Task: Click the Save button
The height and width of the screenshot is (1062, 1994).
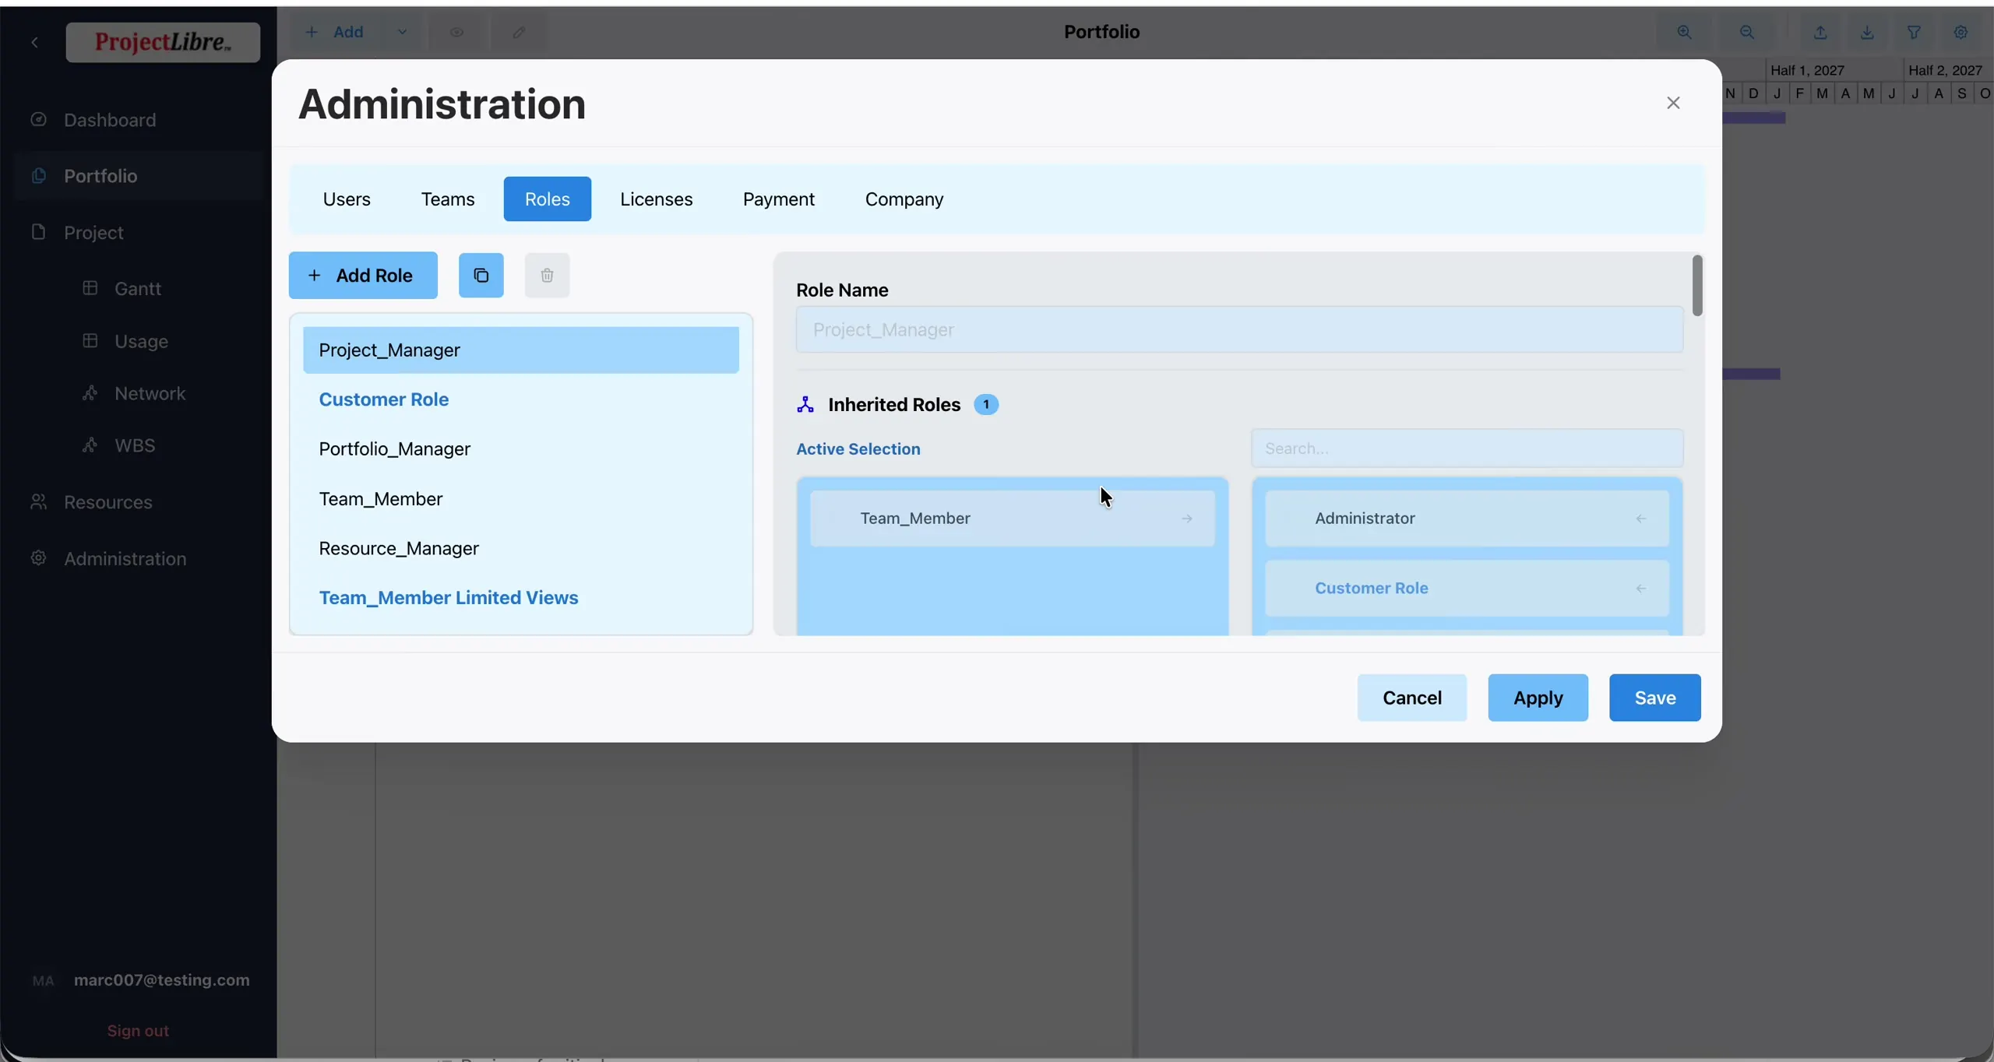Action: click(1654, 698)
